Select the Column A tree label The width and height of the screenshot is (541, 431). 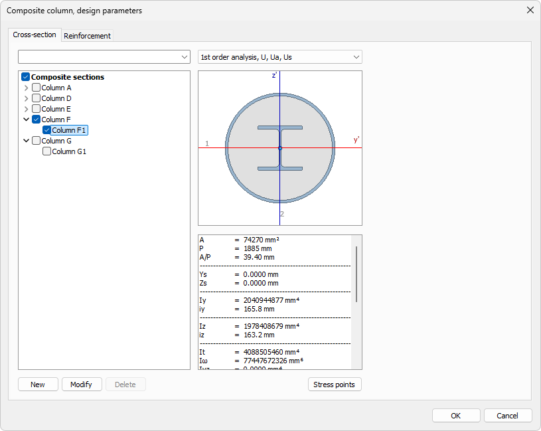tap(56, 88)
